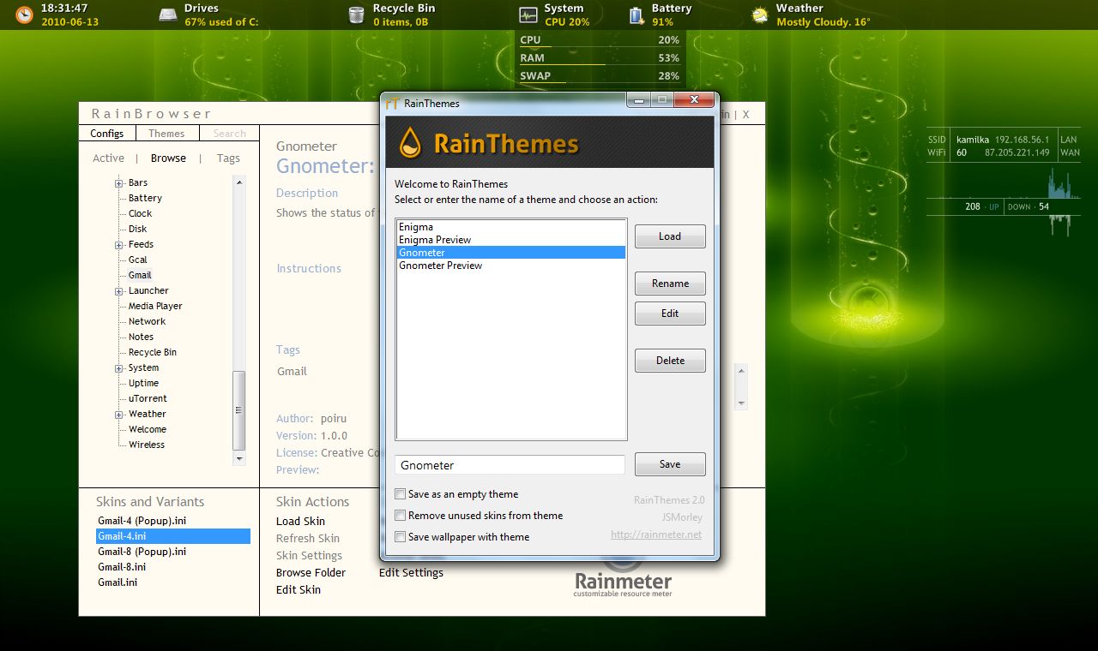Select the Browse view in RainBrowser
Viewport: 1098px width, 651px height.
pyautogui.click(x=168, y=158)
